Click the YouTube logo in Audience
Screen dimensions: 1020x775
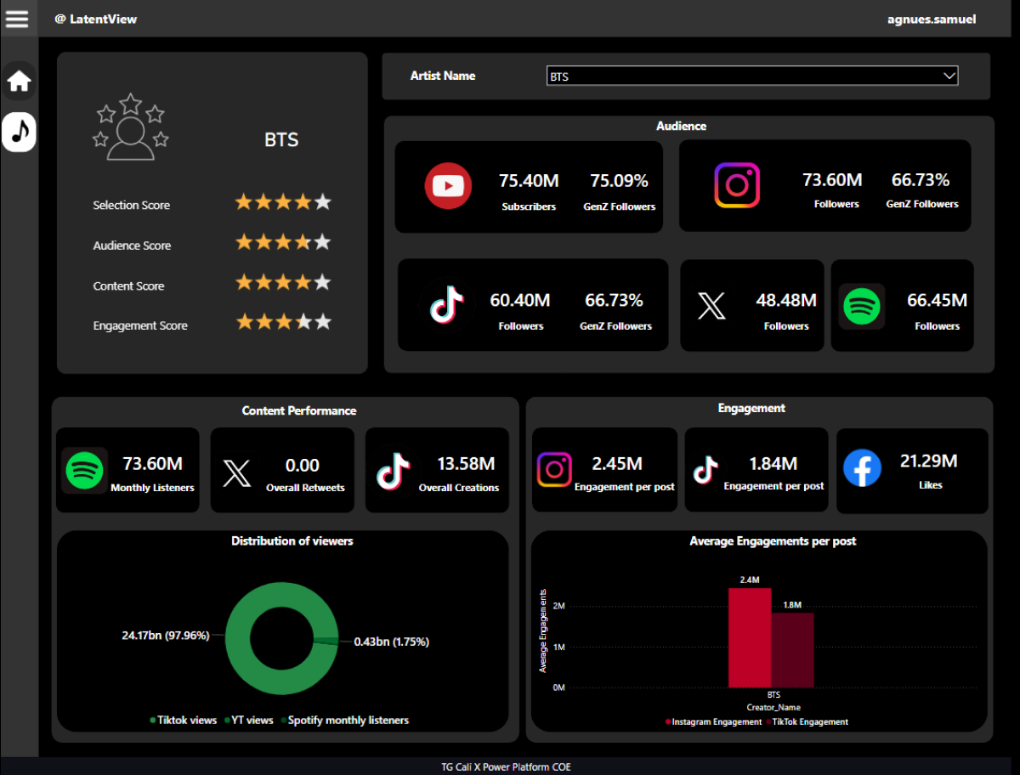448,185
